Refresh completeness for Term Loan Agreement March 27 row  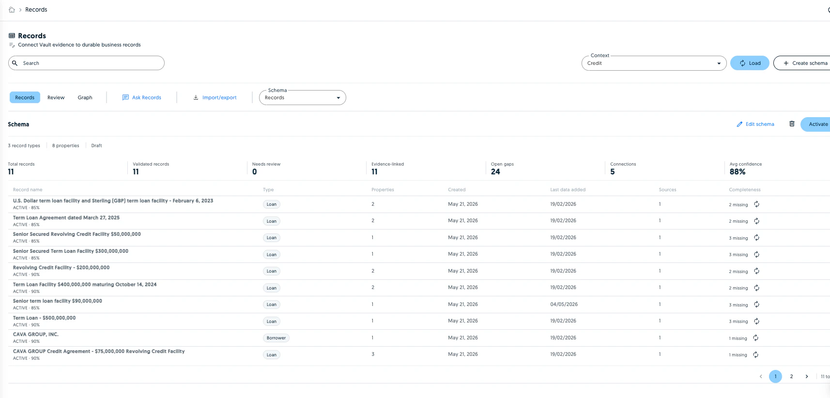756,221
